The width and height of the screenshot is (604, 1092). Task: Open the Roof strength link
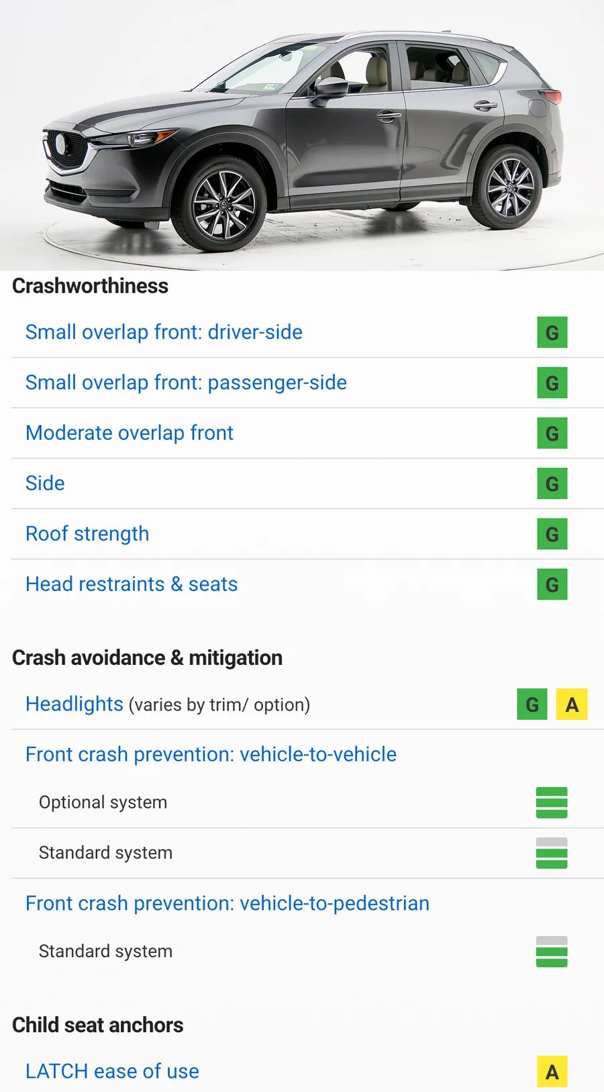pyautogui.click(x=87, y=534)
